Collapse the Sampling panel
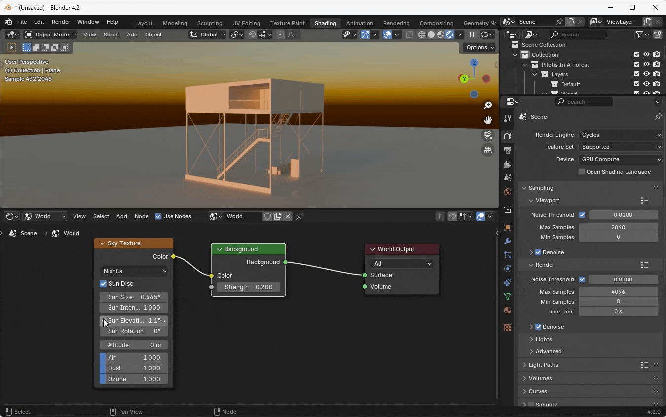The height and width of the screenshot is (417, 666). click(x=541, y=188)
